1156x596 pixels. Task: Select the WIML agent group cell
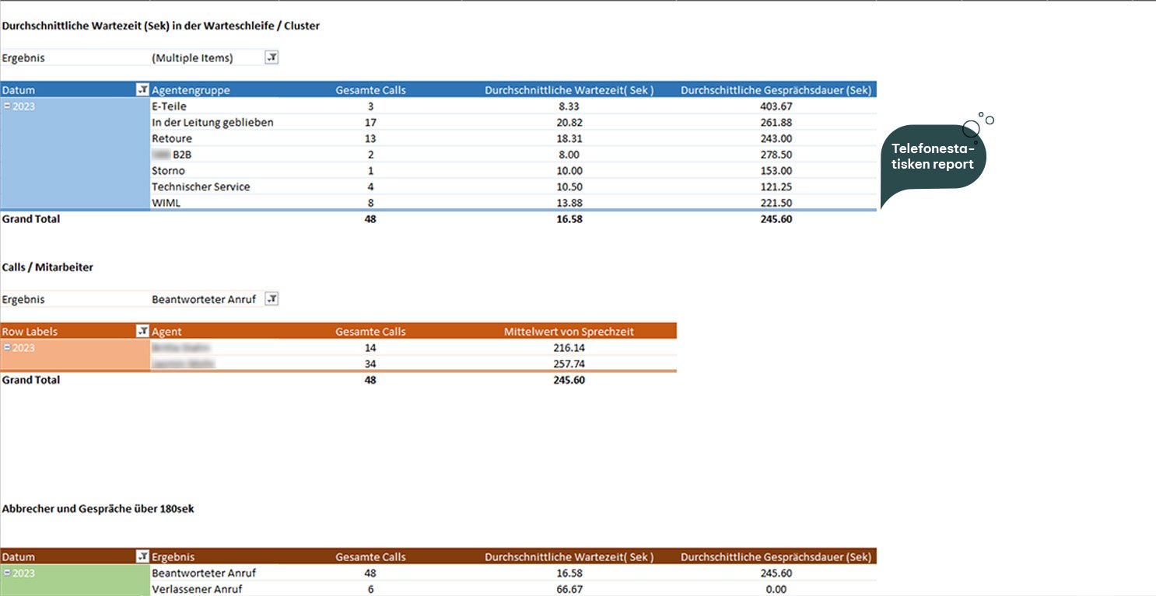[166, 203]
